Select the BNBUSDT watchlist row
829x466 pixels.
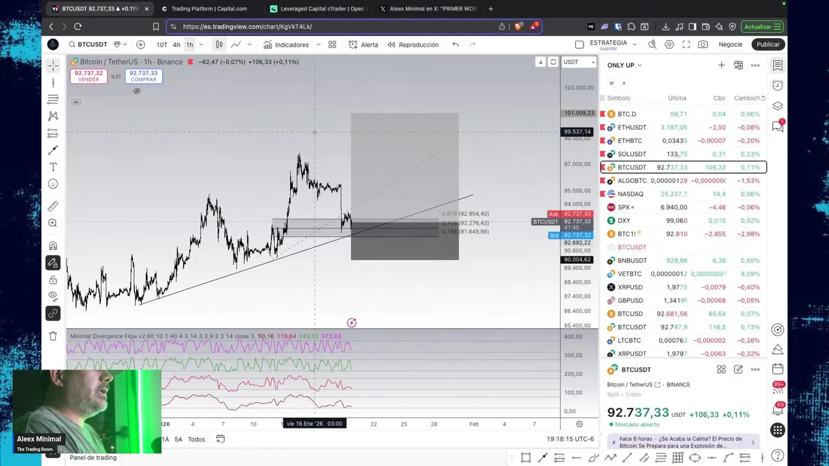click(x=683, y=261)
